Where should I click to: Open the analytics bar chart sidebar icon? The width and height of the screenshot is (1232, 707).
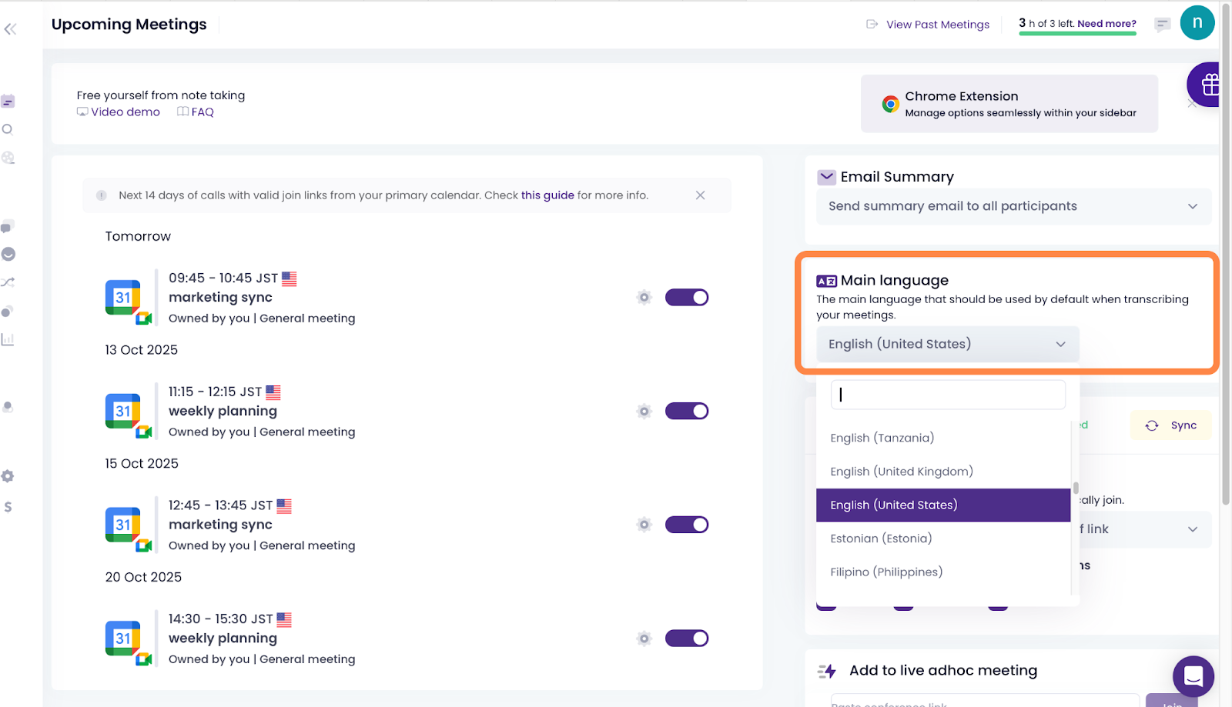point(8,339)
